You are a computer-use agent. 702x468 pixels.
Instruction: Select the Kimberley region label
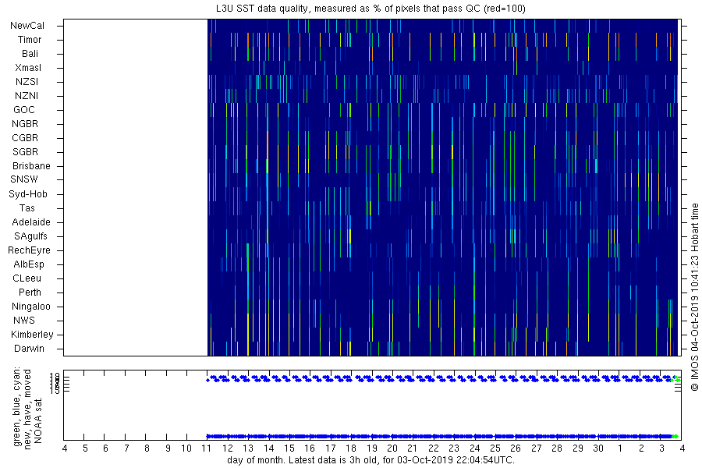pyautogui.click(x=32, y=335)
